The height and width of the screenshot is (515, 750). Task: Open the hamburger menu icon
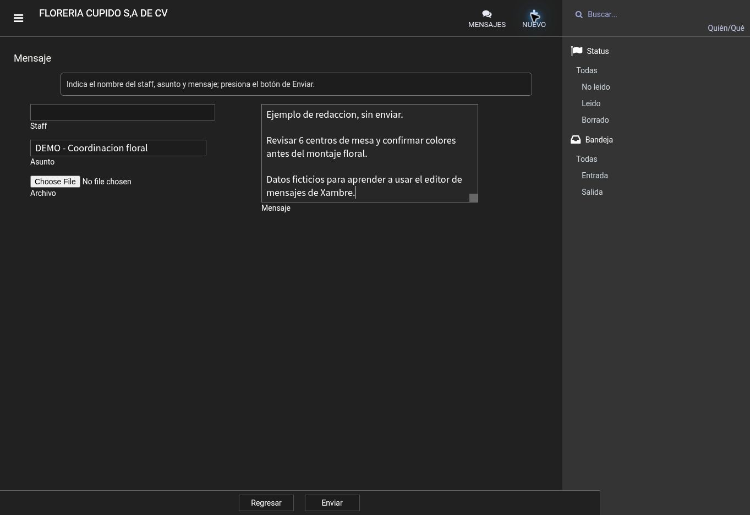[18, 18]
